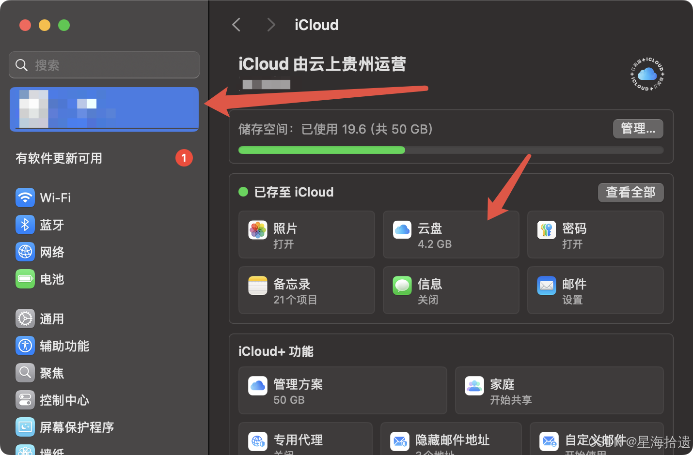Open the 控制中心 icon

coord(25,400)
